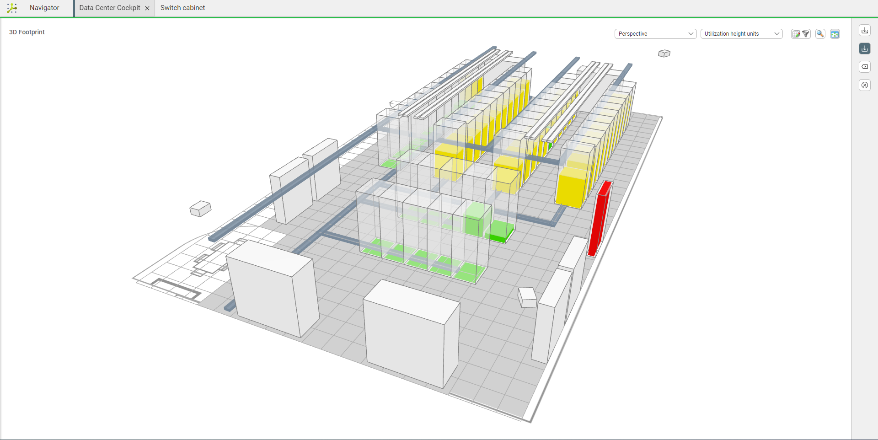Close the Data Center Cockpit tab
Viewport: 878px width, 440px height.
click(x=147, y=8)
